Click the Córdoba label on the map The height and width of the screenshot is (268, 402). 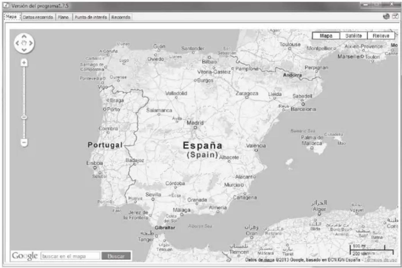click(175, 183)
